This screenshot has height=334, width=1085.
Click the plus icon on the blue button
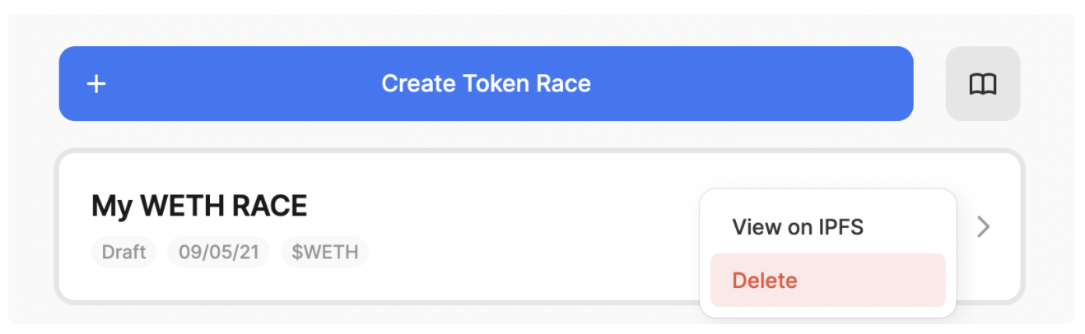click(96, 84)
